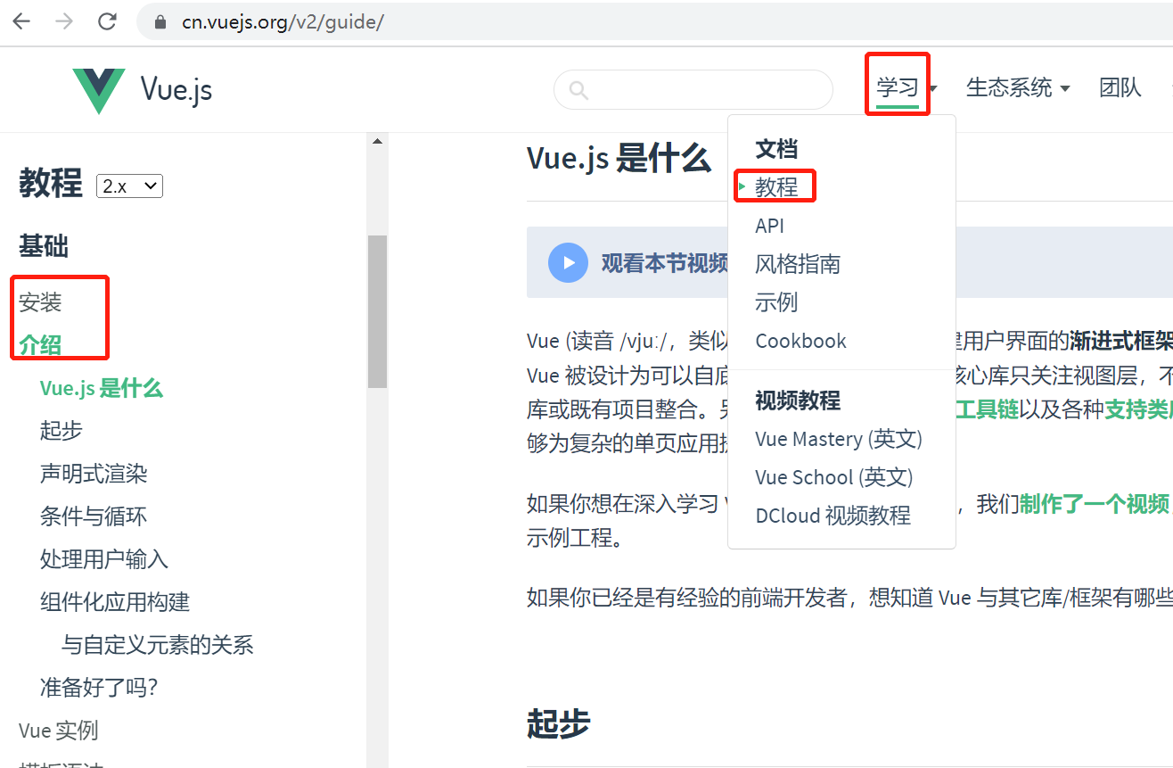
Task: Go to 介绍 in sidebar
Action: point(40,345)
